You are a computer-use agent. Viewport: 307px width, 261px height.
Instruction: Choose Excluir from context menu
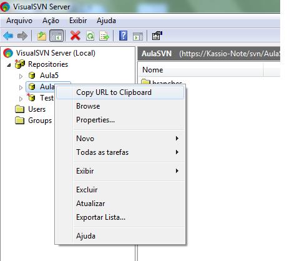pyautogui.click(x=120, y=190)
